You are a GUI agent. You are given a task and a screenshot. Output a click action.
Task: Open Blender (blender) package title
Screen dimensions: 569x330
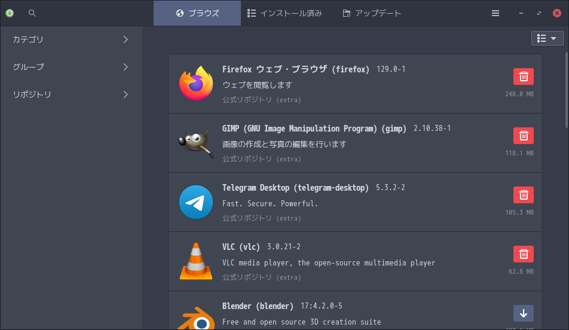[258, 306]
